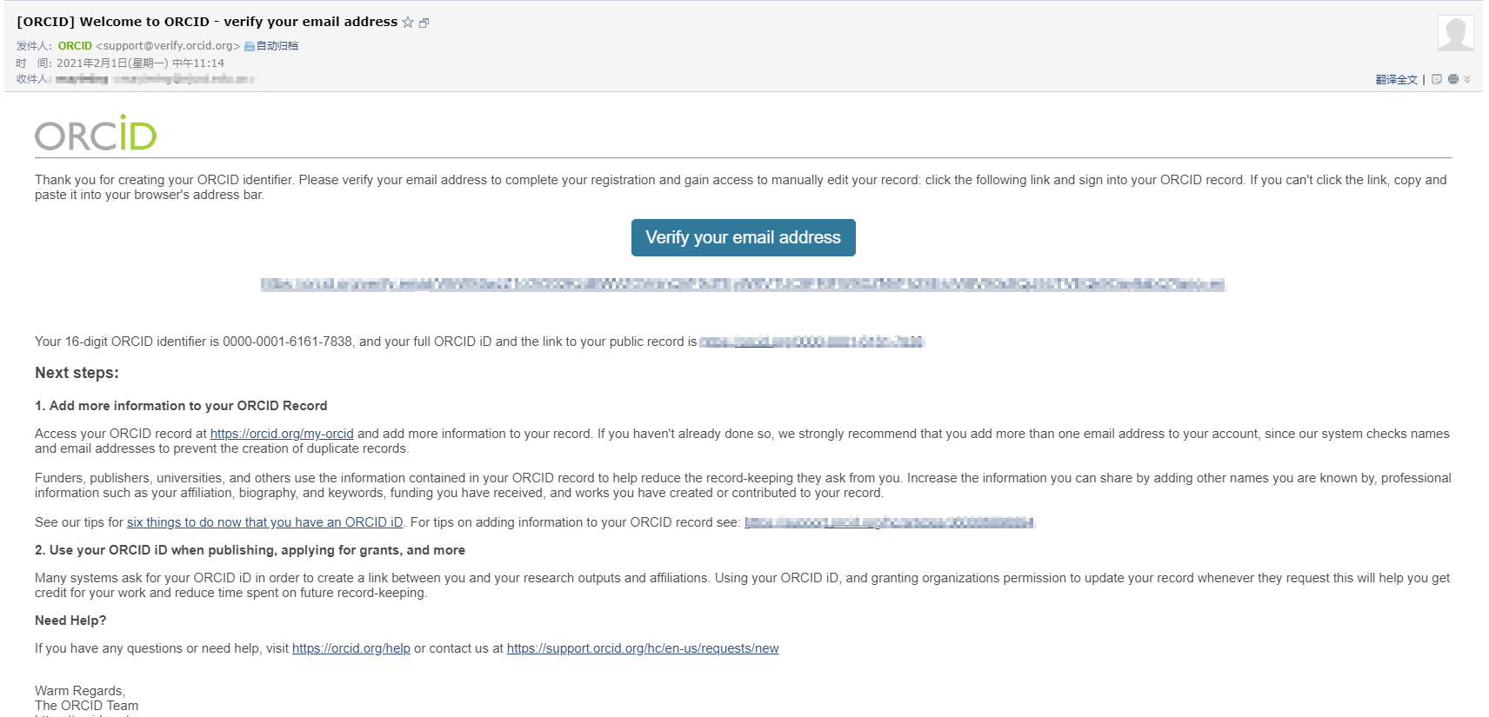Open support requests/new link
1489x717 pixels.
point(643,648)
